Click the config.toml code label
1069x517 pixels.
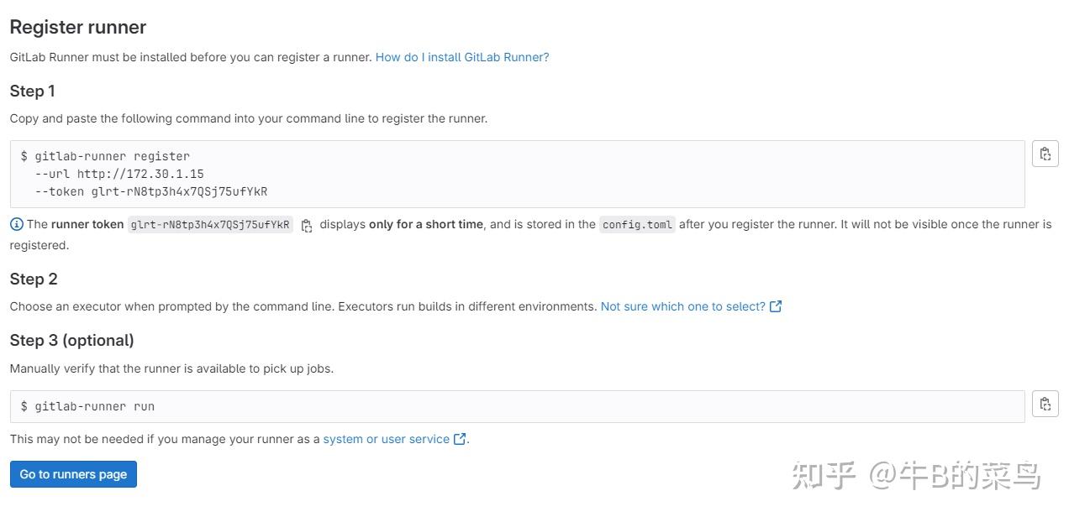(x=637, y=224)
